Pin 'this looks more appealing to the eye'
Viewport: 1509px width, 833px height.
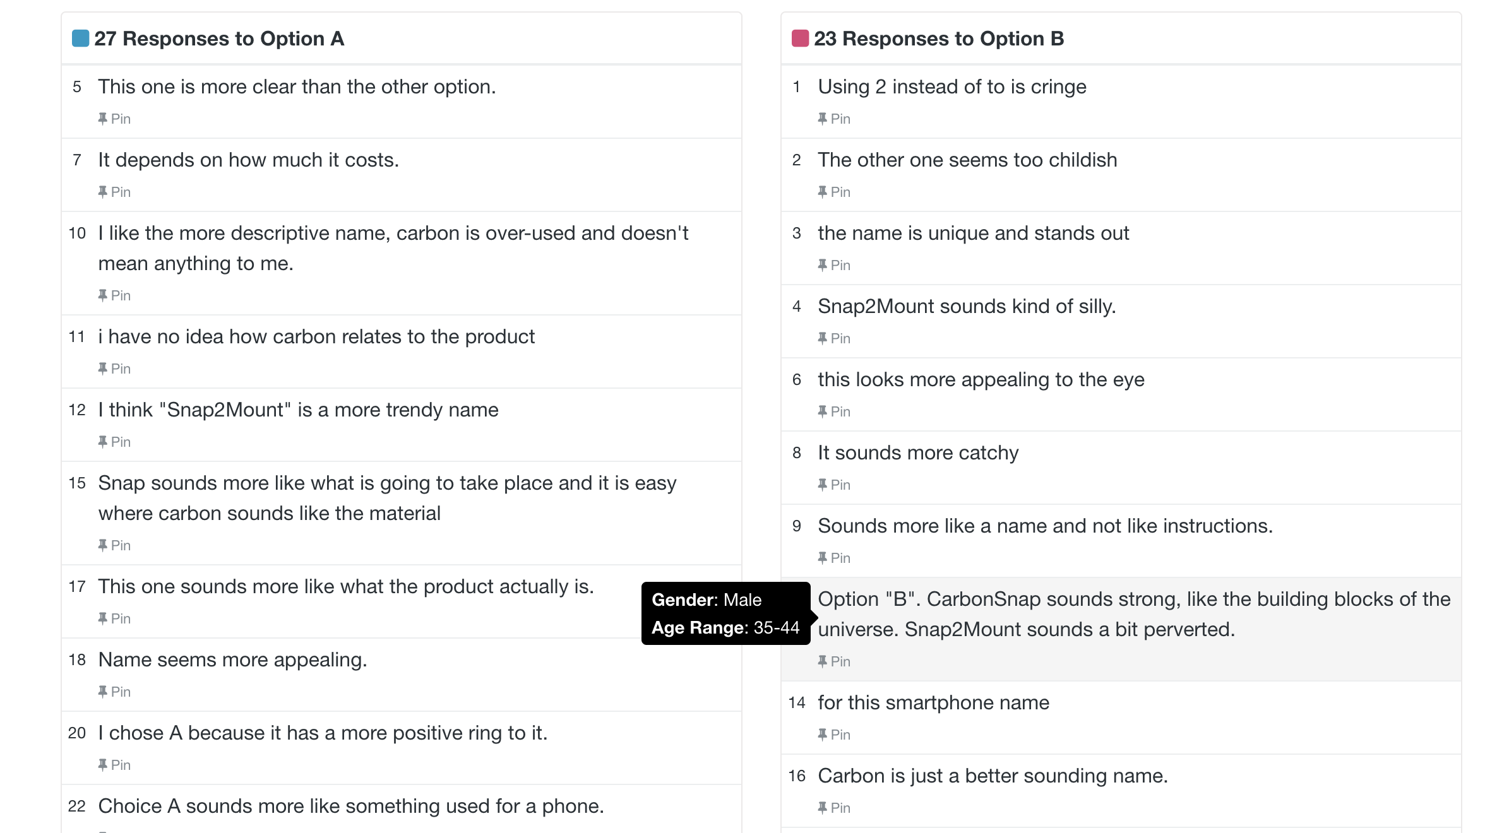point(834,411)
